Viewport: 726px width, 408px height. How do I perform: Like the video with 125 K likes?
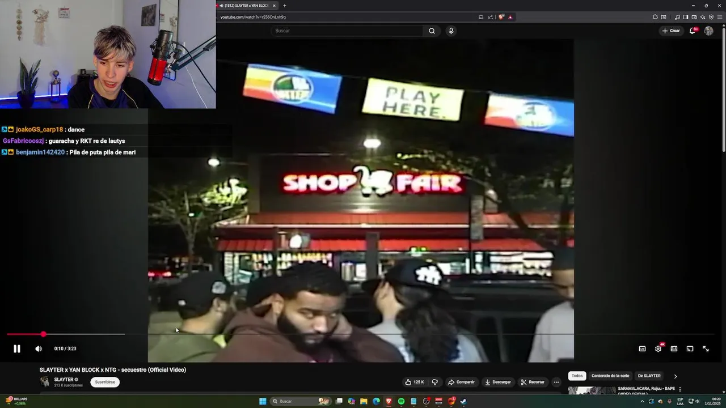415,382
